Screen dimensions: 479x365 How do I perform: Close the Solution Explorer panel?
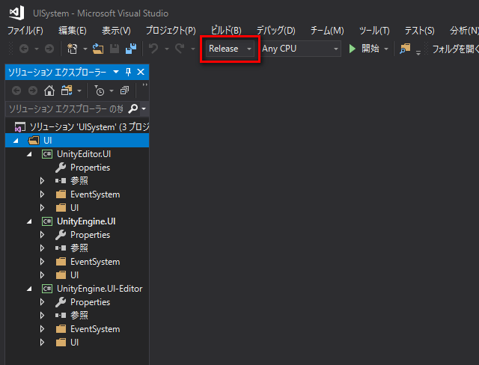[141, 72]
